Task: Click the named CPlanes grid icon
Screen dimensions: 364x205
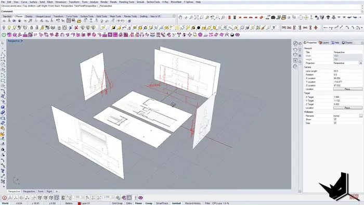Action: tap(69, 21)
